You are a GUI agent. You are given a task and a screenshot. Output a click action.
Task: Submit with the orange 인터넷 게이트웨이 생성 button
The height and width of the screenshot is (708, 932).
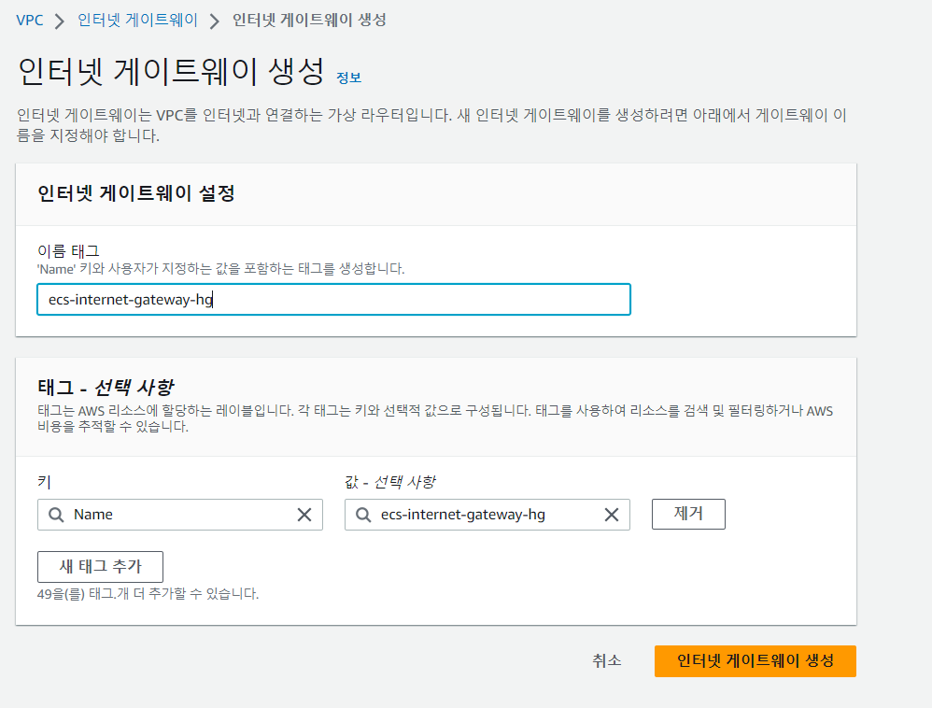(x=755, y=661)
